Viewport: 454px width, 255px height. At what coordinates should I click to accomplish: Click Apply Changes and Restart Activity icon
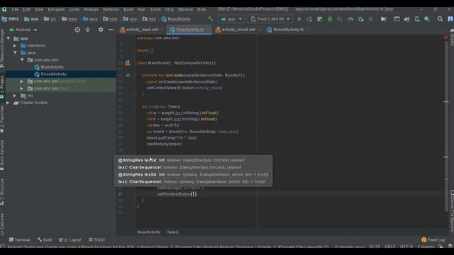[309, 19]
